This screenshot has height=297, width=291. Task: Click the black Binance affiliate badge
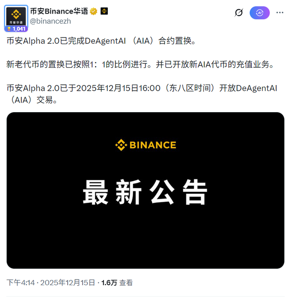(104, 11)
